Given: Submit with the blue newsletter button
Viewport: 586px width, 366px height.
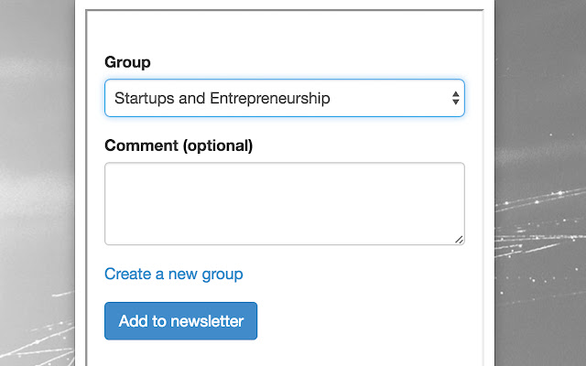Looking at the screenshot, I should pyautogui.click(x=180, y=321).
